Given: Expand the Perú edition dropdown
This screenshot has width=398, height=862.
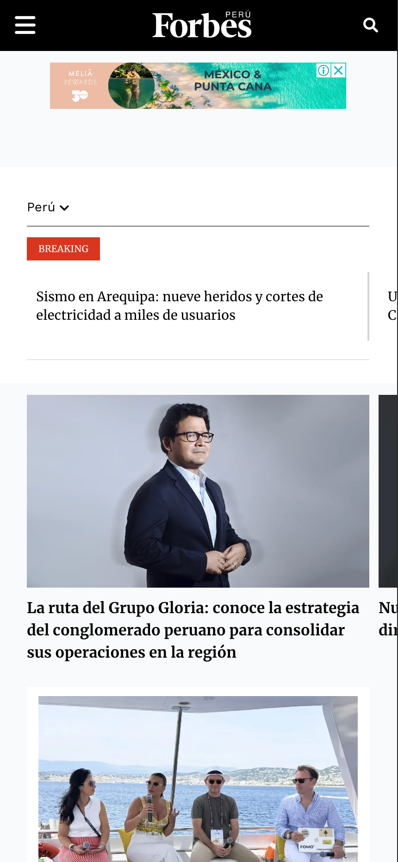Looking at the screenshot, I should (x=48, y=207).
